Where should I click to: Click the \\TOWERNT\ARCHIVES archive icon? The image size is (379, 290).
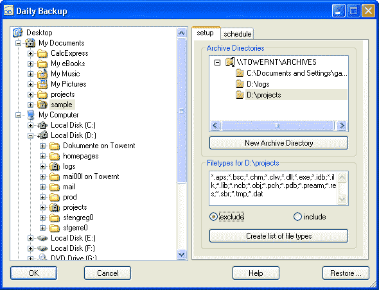[230, 62]
